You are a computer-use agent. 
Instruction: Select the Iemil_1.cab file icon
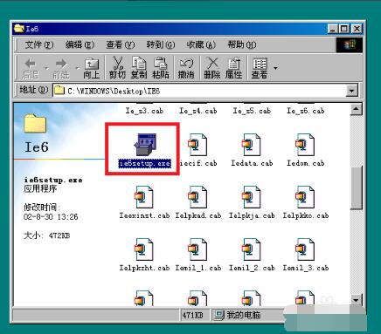pos(198,249)
